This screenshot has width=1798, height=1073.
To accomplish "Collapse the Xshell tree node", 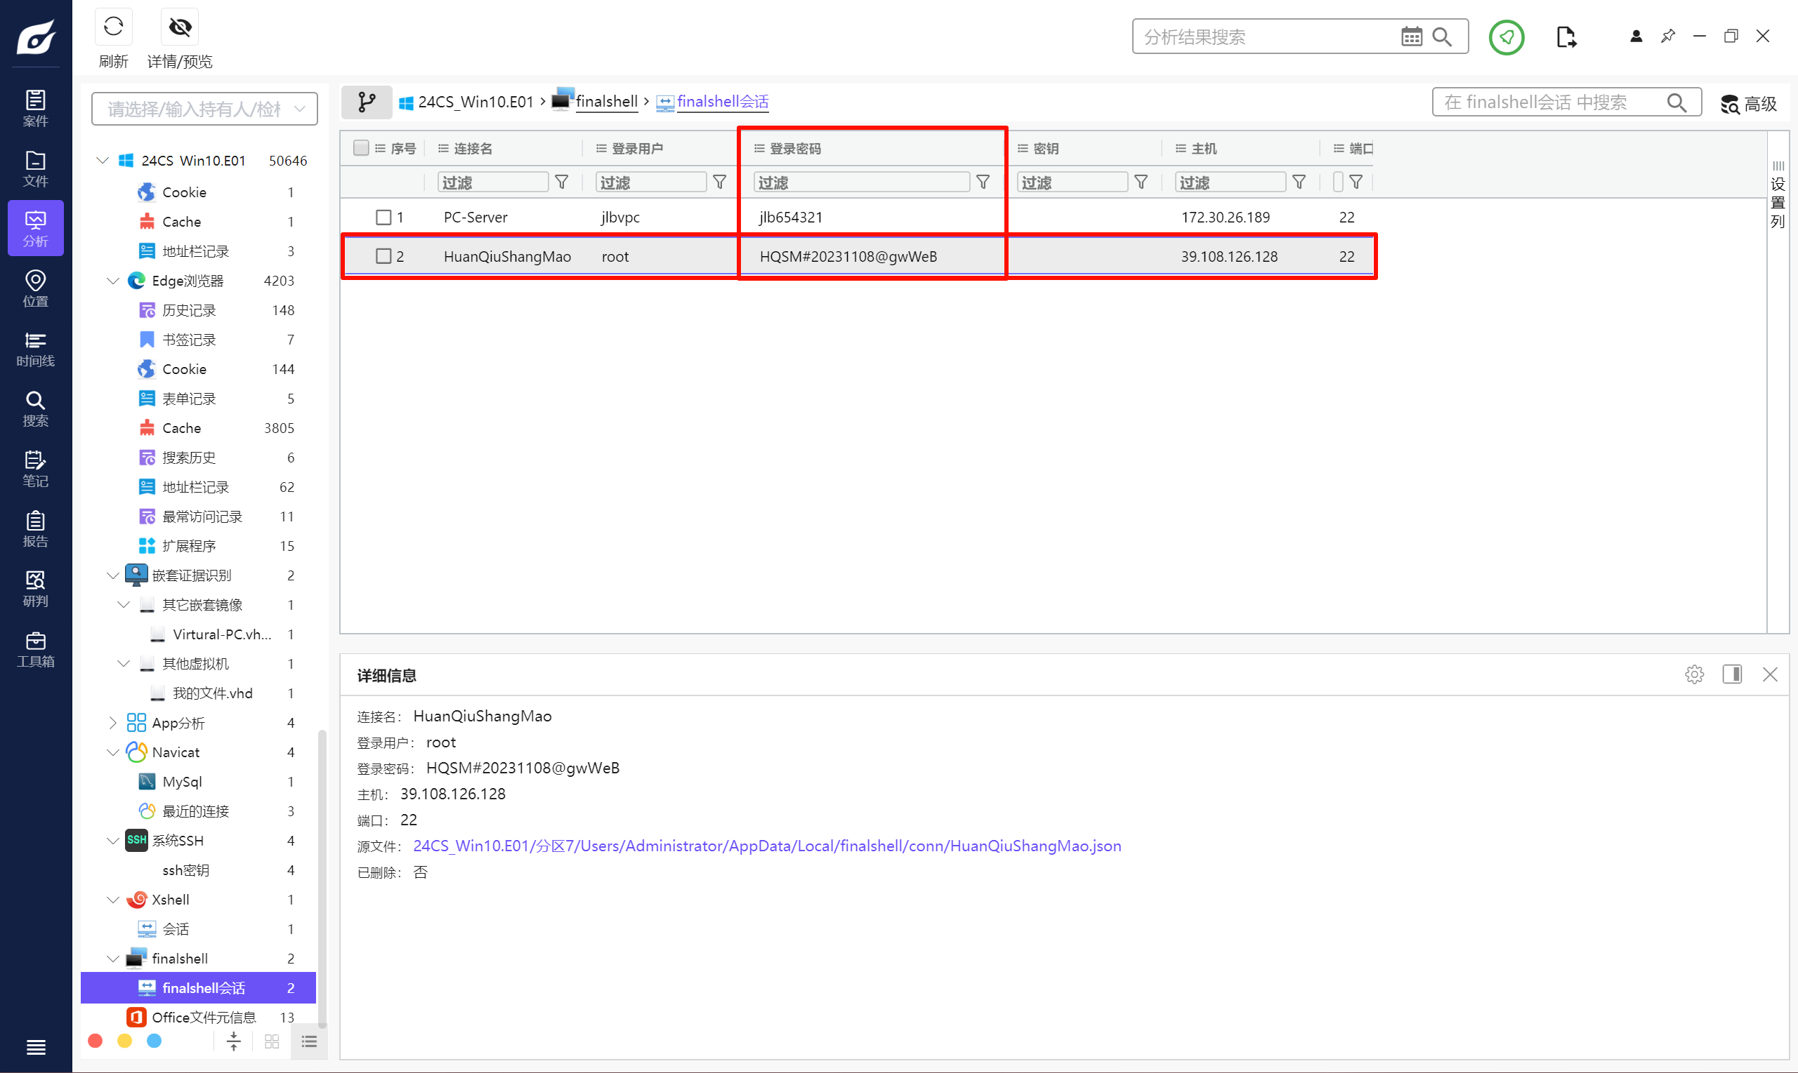I will coord(113,900).
